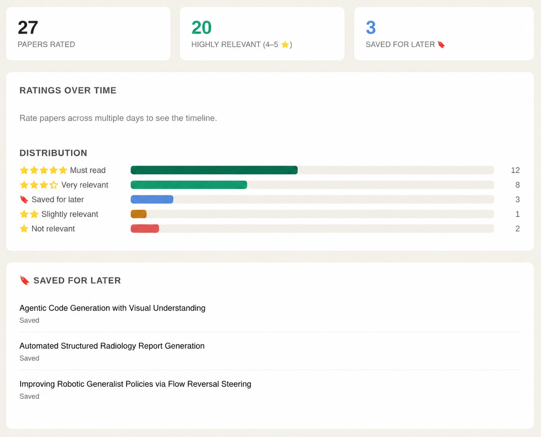Open Improving Robotic Generalist Policies via Flow Reversal Steering

pos(135,384)
